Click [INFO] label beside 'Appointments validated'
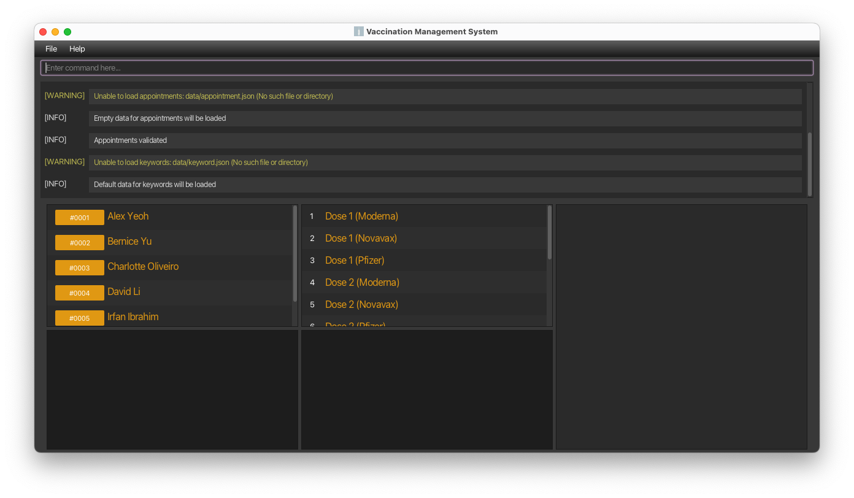The image size is (854, 498). (55, 140)
